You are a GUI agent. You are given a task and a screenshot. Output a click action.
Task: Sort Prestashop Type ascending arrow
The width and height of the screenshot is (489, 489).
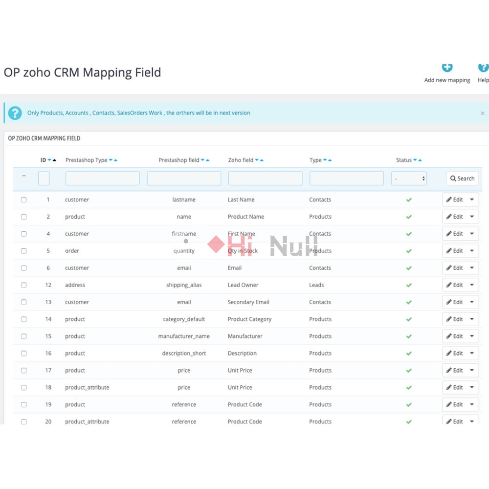pyautogui.click(x=115, y=160)
